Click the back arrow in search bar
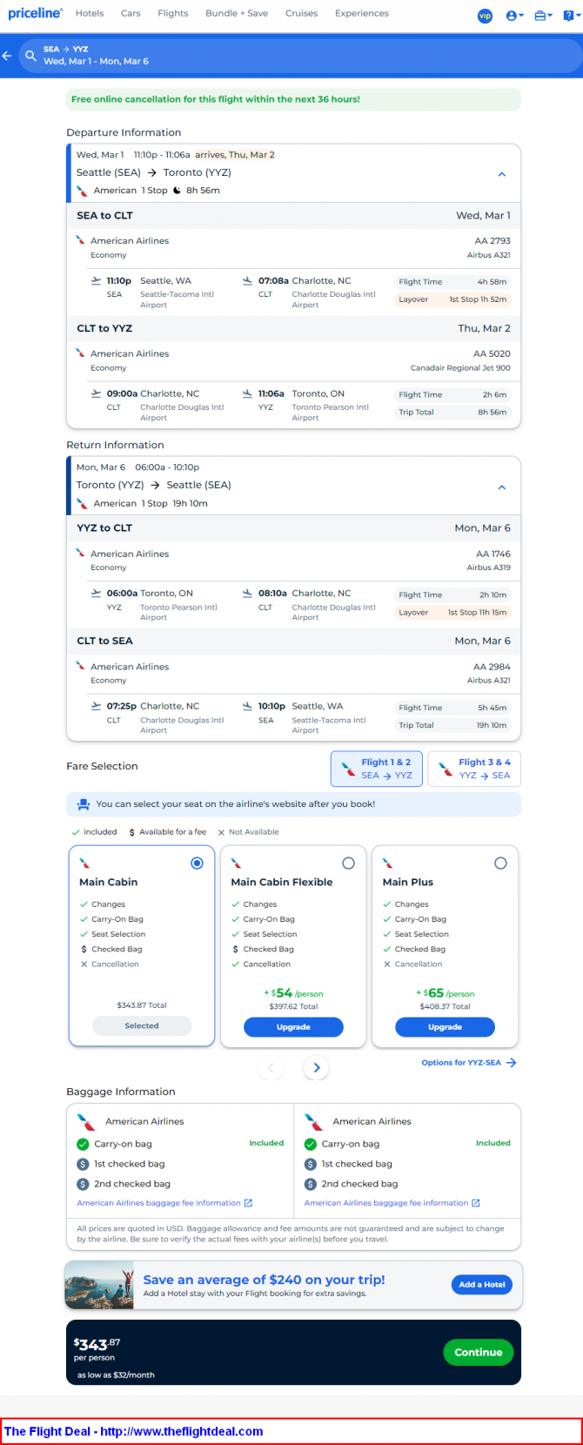583x1445 pixels. (7, 56)
